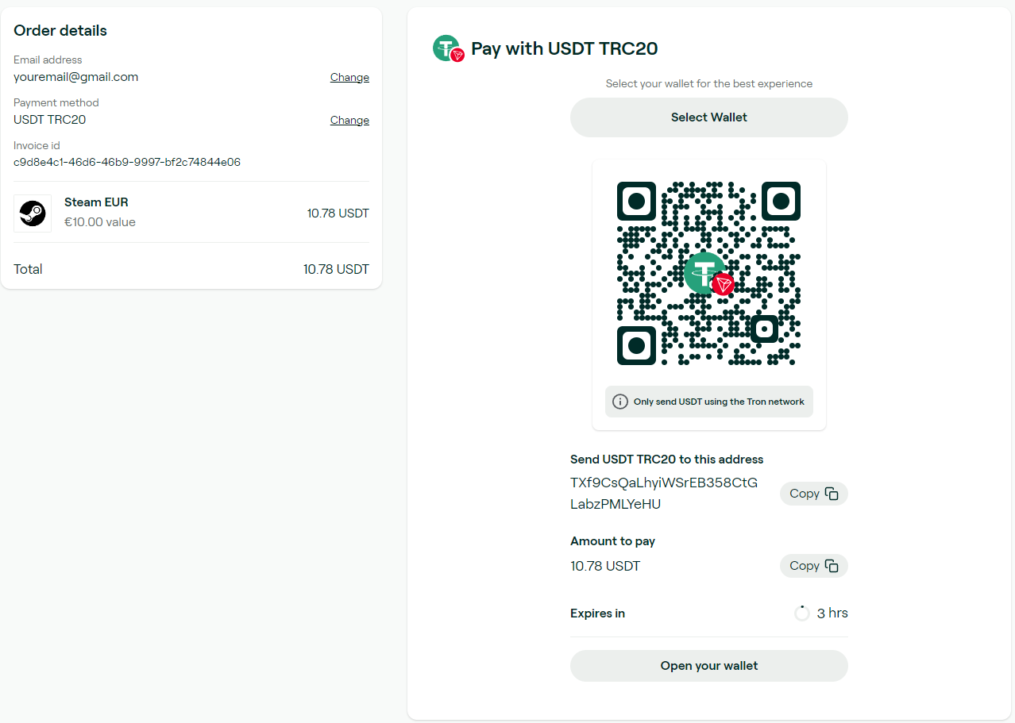1015x723 pixels.
Task: Click the red Tron badge on QR logo
Action: [723, 284]
